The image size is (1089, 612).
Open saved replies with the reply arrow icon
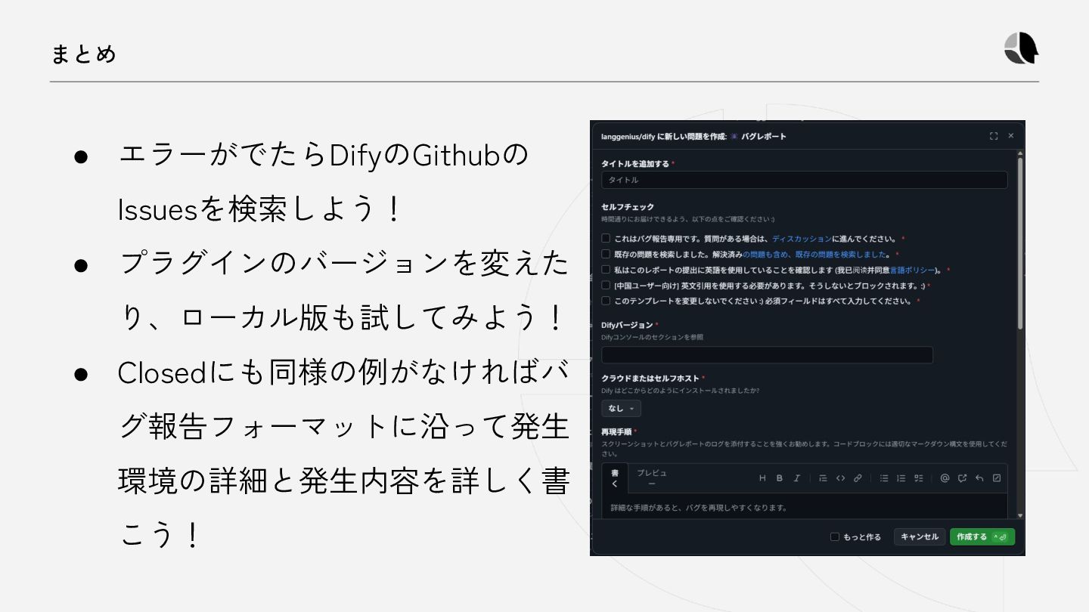point(979,478)
